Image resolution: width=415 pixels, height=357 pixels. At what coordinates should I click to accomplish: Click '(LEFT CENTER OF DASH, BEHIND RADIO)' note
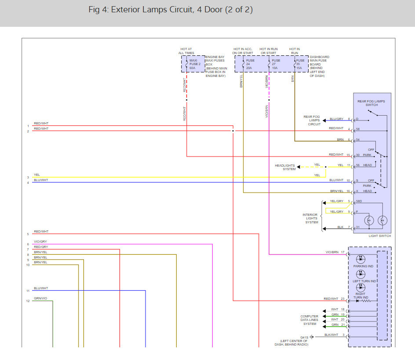291,342
